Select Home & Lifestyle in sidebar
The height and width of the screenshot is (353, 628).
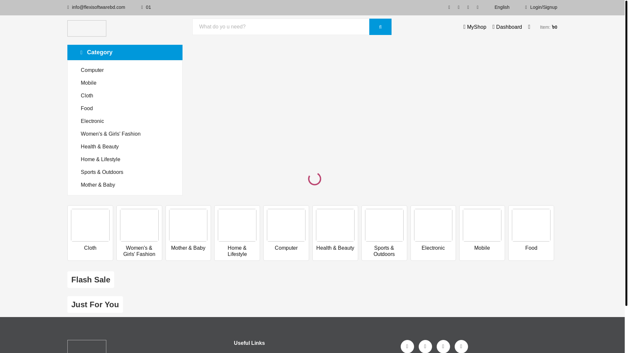(100, 160)
